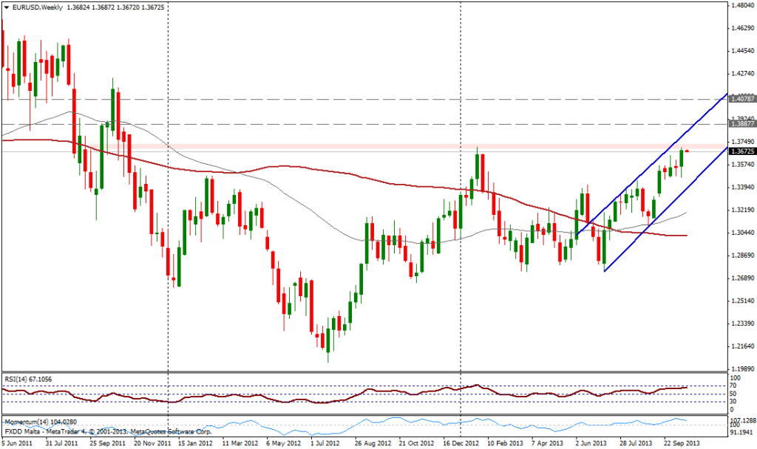
Task: Click the latest small red candlestick
Action: [x=688, y=151]
